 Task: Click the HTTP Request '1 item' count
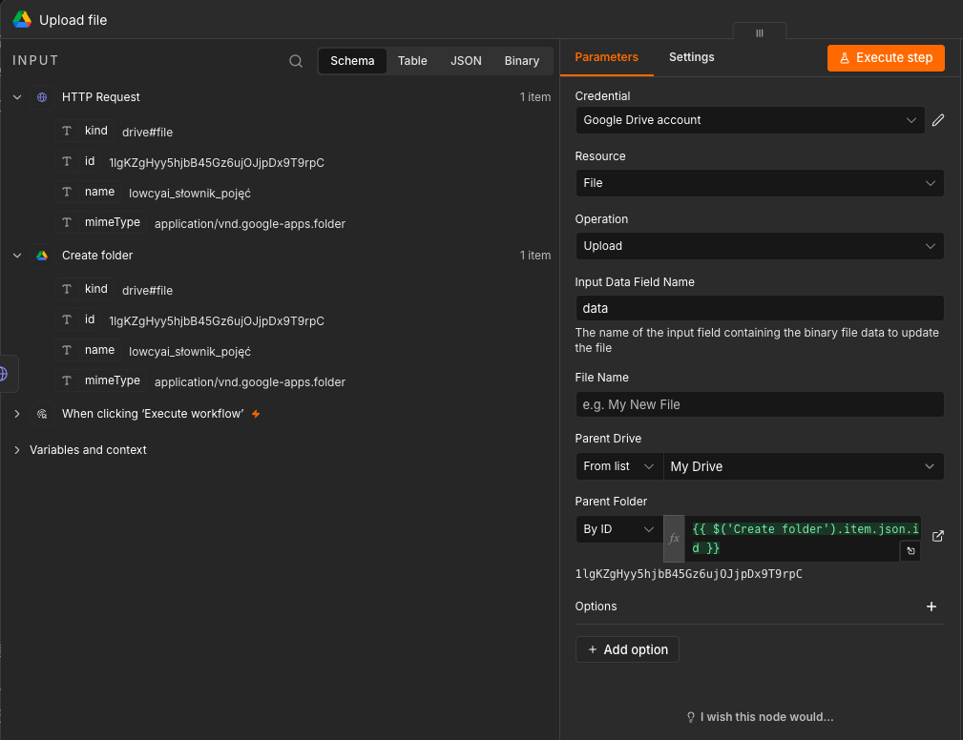534,97
